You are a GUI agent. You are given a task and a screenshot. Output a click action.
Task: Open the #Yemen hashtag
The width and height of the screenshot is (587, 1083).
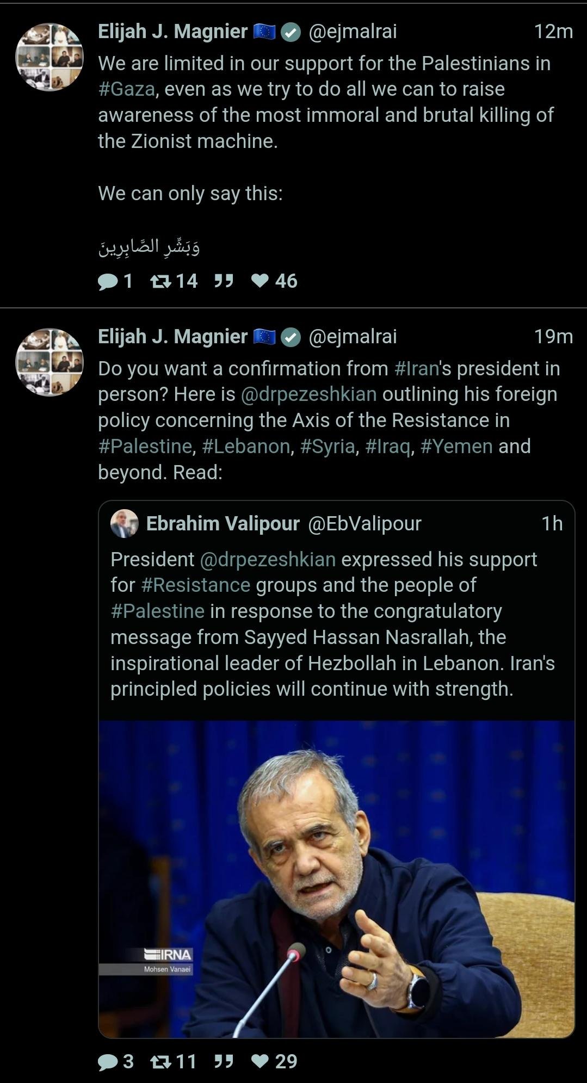coord(456,447)
